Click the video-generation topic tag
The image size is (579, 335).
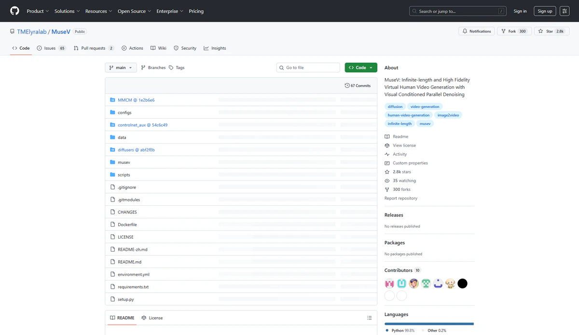tap(425, 107)
